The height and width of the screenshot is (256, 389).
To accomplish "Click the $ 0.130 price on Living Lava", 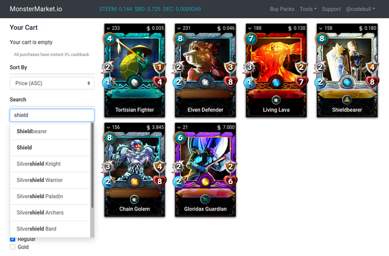I will (x=297, y=29).
